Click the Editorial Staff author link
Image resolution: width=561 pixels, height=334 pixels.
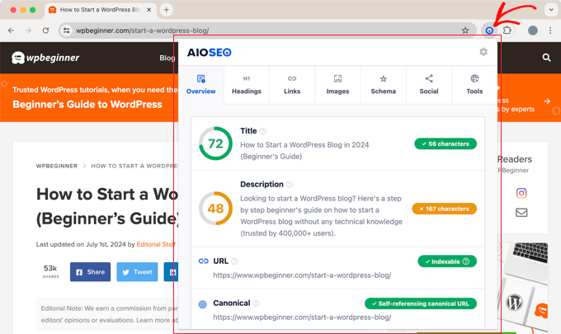(156, 244)
